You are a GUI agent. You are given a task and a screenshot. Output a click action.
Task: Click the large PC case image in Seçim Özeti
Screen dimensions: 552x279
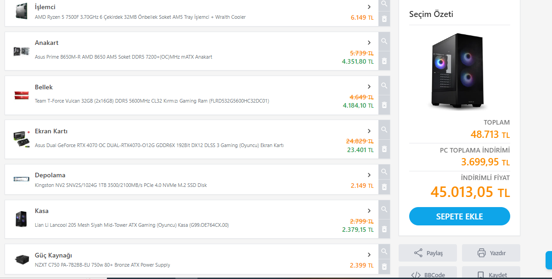tap(457, 72)
